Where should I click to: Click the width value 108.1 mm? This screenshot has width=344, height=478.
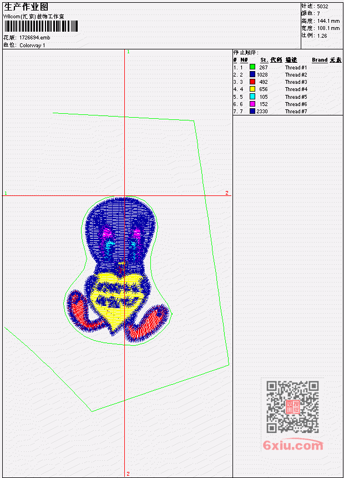pyautogui.click(x=328, y=28)
